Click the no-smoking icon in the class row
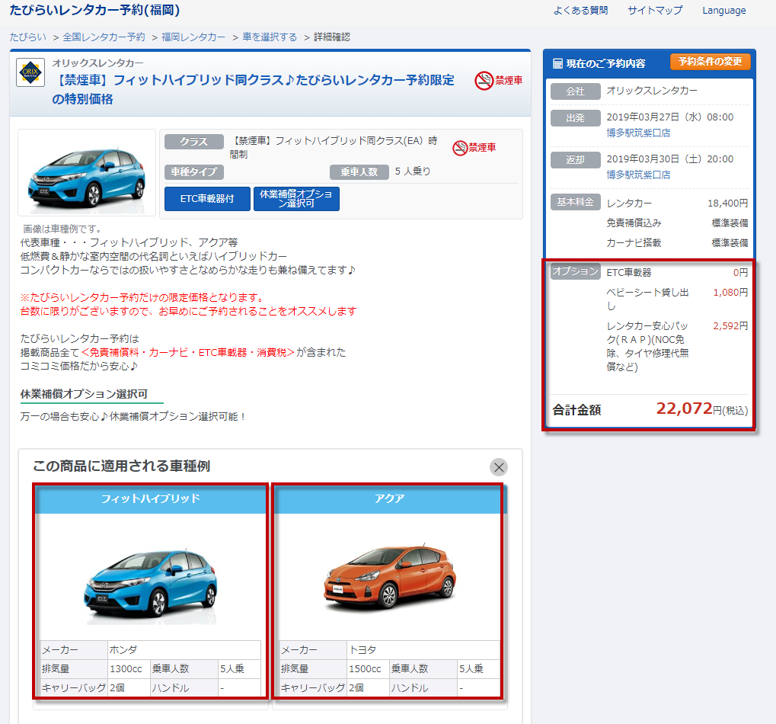The width and height of the screenshot is (776, 724). click(460, 148)
